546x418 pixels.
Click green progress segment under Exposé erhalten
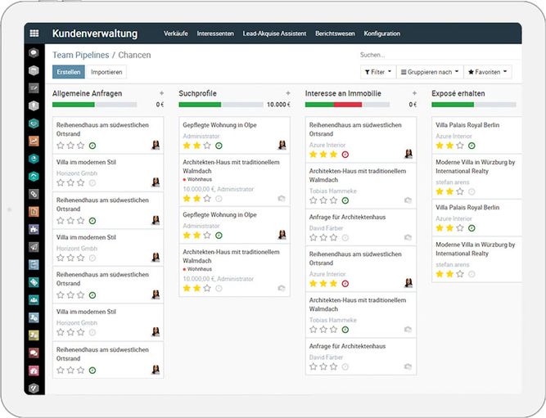click(453, 105)
